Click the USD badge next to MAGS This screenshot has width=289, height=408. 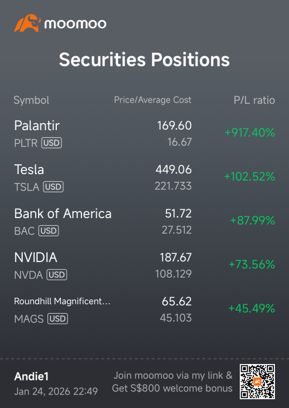coord(58,319)
